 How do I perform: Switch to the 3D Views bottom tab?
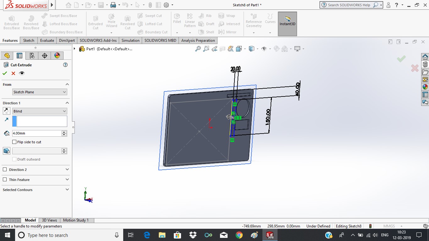[x=50, y=220]
